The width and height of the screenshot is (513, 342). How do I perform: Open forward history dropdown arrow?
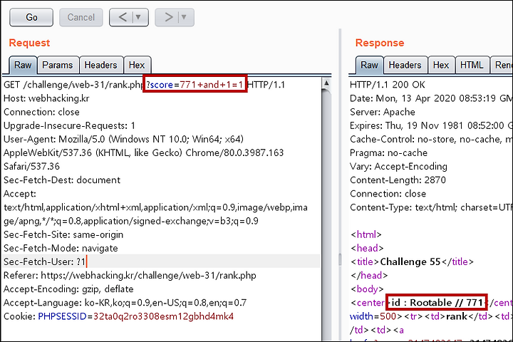(185, 17)
